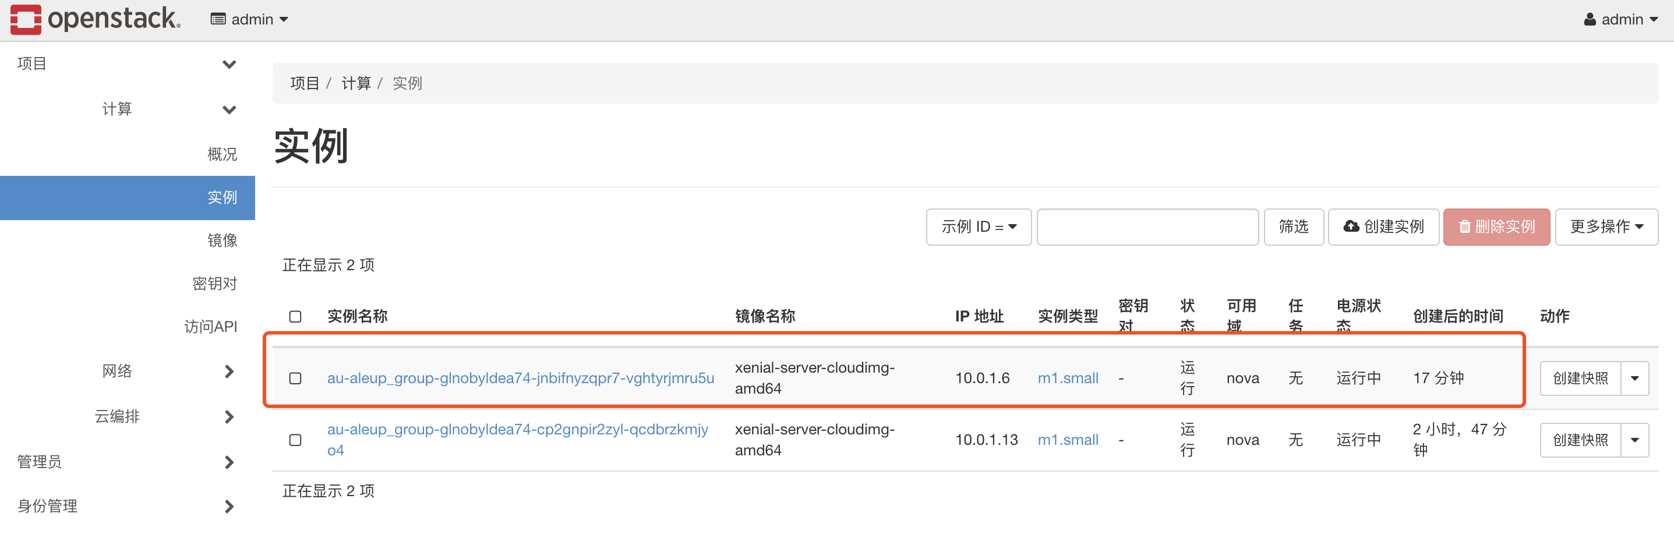Click the 创建实例 button

(x=1383, y=227)
